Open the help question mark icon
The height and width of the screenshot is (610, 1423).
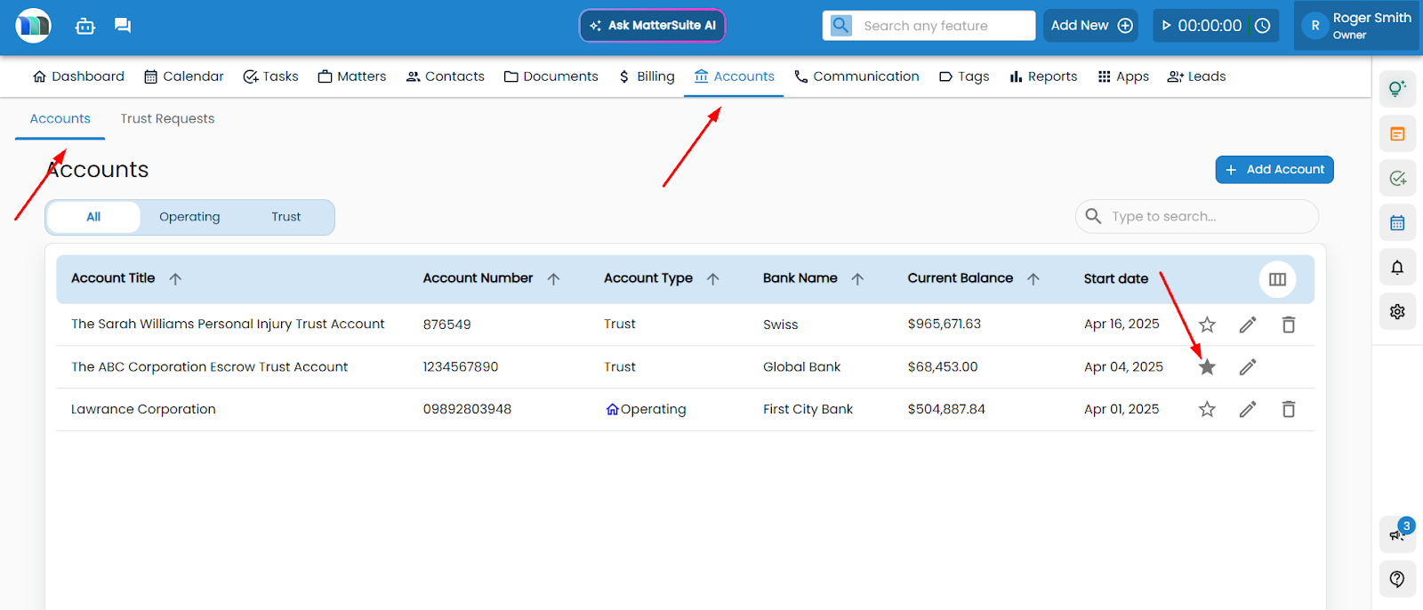(1397, 579)
